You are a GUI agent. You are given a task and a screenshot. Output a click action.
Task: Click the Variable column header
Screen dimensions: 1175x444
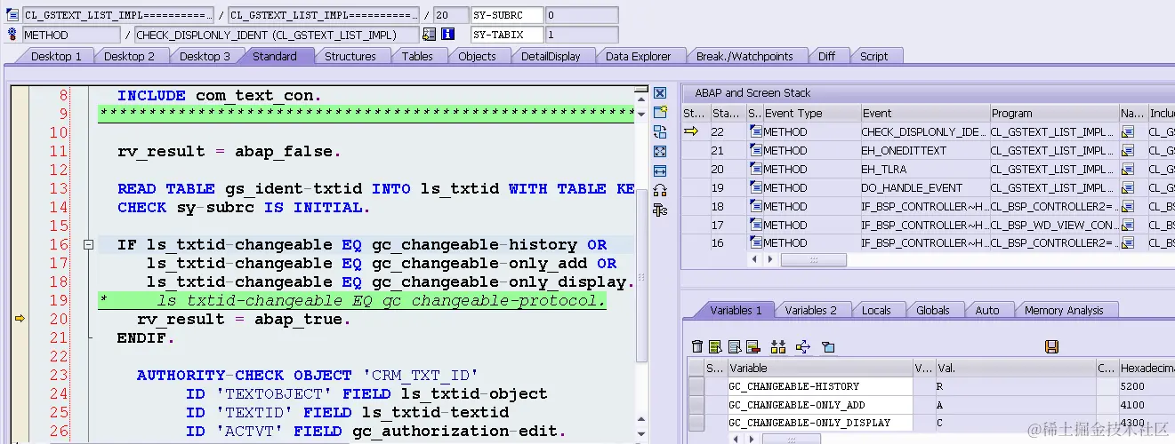(819, 368)
